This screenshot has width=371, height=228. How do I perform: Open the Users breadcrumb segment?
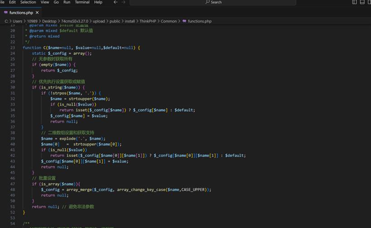coord(17,21)
